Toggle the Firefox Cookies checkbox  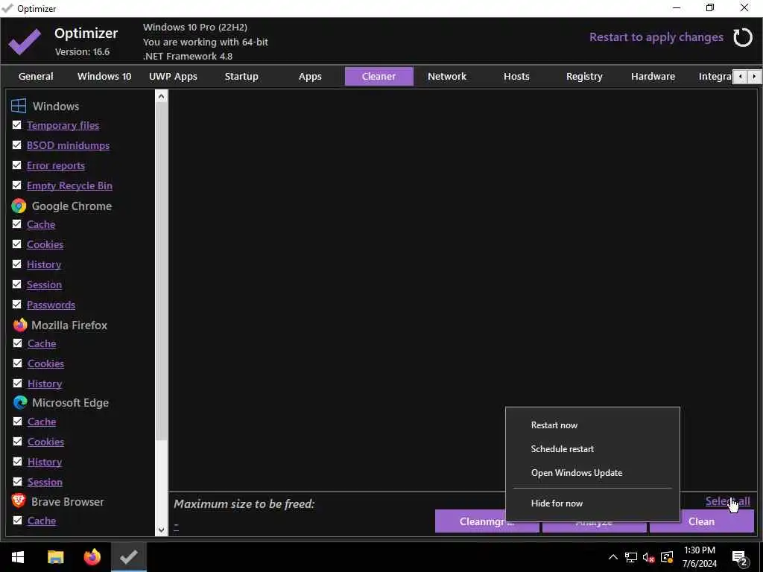click(18, 363)
